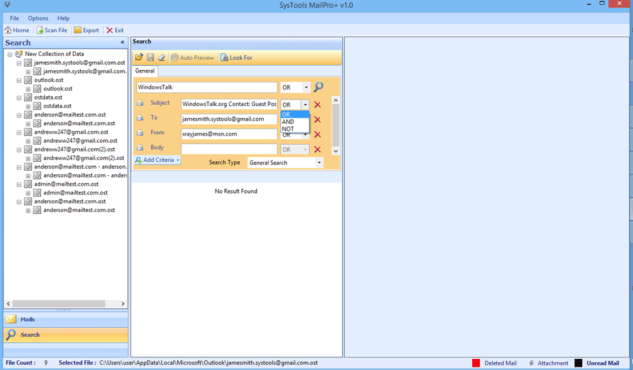This screenshot has width=633, height=370.
Task: Remove the From criteria with red X
Action: [317, 134]
